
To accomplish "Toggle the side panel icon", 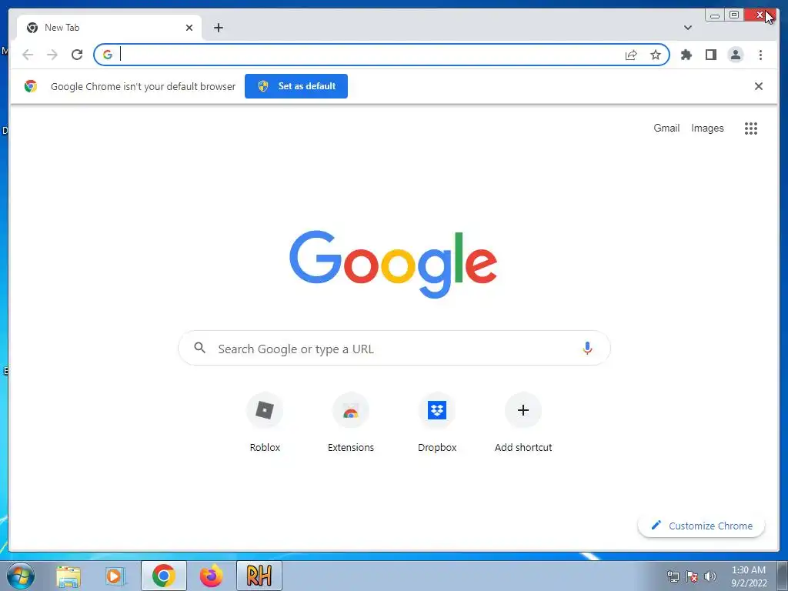I will point(710,55).
